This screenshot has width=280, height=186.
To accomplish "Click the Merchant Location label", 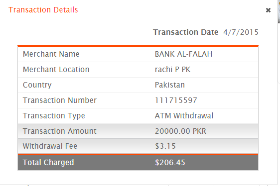I will pos(56,69).
